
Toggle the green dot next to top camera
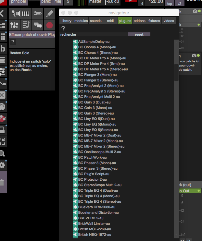pyautogui.click(x=199, y=11)
